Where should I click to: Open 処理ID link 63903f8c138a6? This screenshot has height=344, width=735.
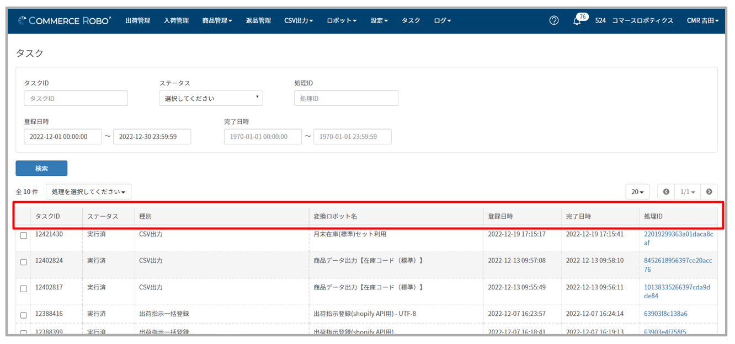(x=665, y=314)
